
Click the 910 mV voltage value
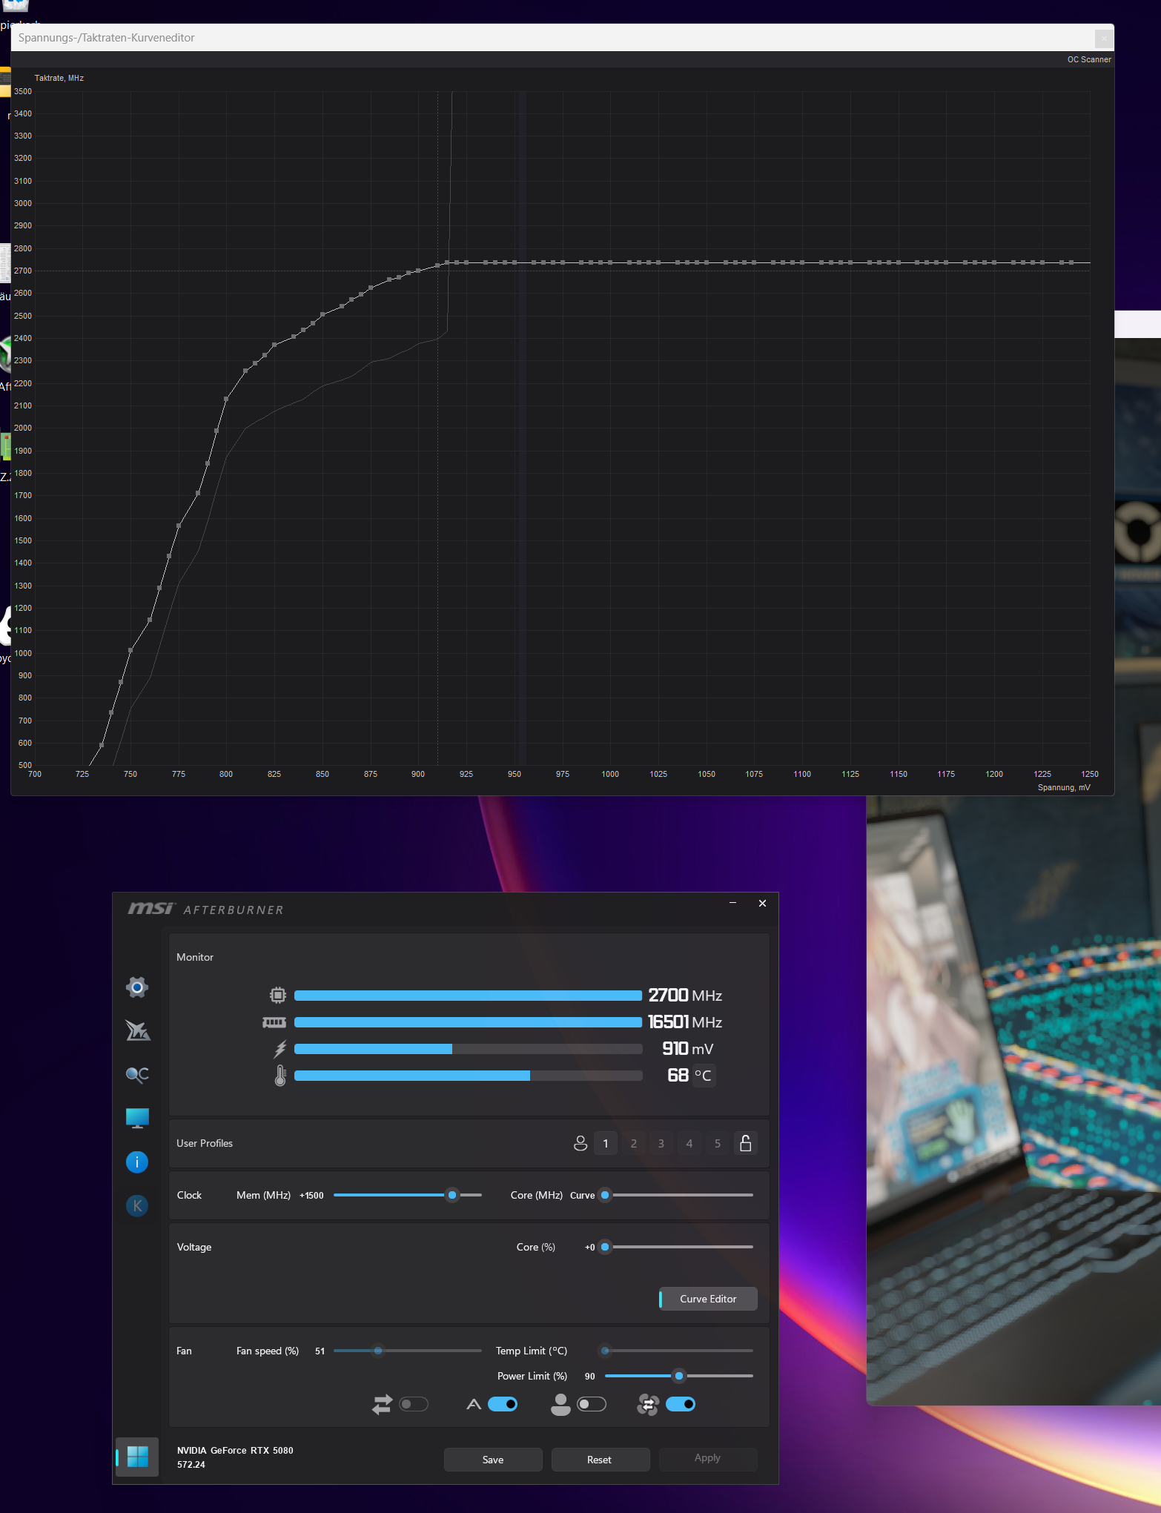[675, 1049]
